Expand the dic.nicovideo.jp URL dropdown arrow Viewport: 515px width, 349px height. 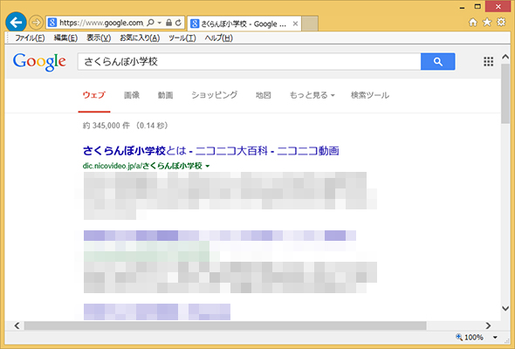208,166
